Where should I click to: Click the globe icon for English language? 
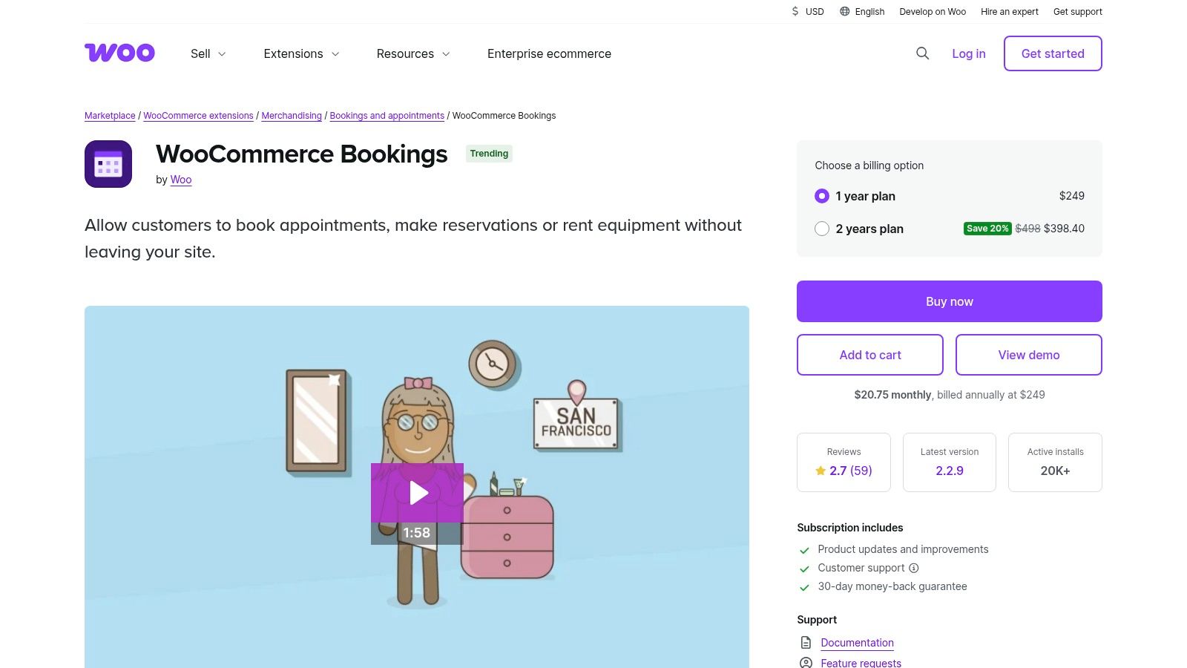[844, 11]
